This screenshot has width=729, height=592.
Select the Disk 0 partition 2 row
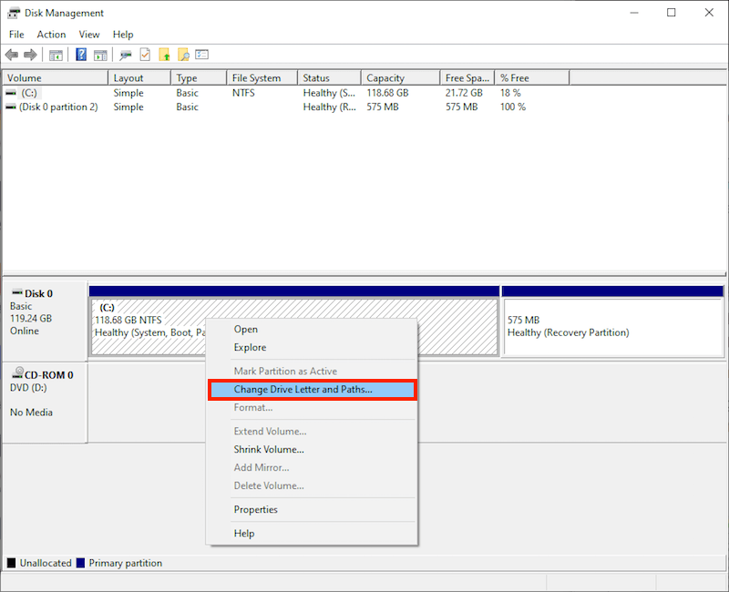click(58, 107)
